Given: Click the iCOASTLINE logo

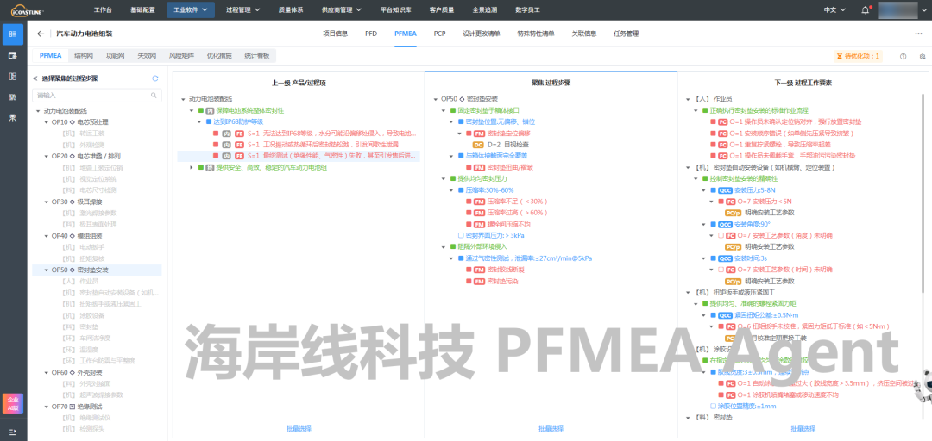Looking at the screenshot, I should (x=28, y=9).
